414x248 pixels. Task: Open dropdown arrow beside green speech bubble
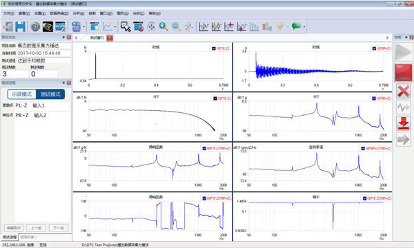[x=304, y=27]
